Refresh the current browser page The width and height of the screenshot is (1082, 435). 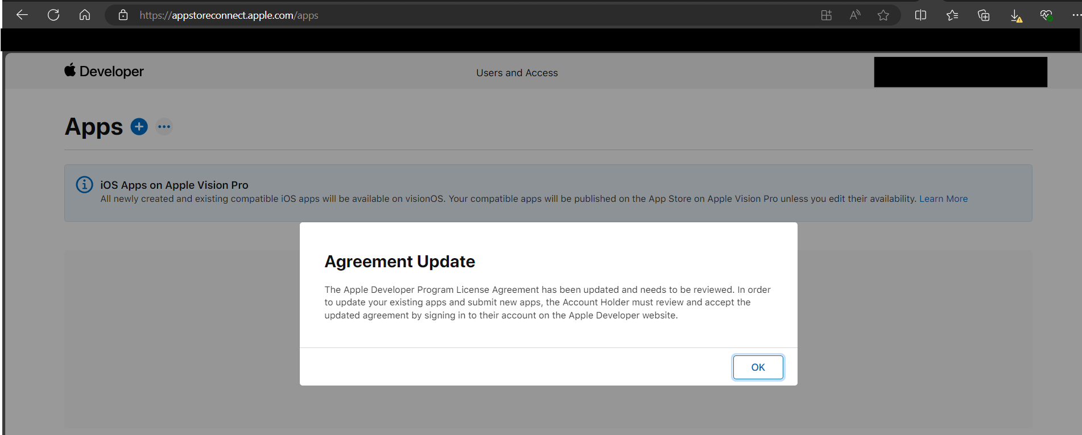53,15
